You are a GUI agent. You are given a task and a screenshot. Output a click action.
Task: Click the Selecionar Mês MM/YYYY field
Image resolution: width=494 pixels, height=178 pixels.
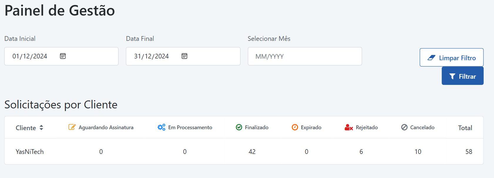[x=304, y=56]
